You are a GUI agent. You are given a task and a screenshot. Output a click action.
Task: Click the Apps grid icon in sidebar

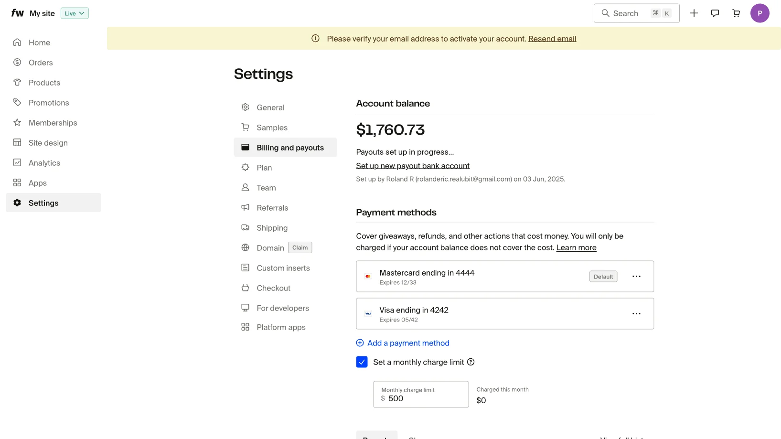(x=17, y=182)
